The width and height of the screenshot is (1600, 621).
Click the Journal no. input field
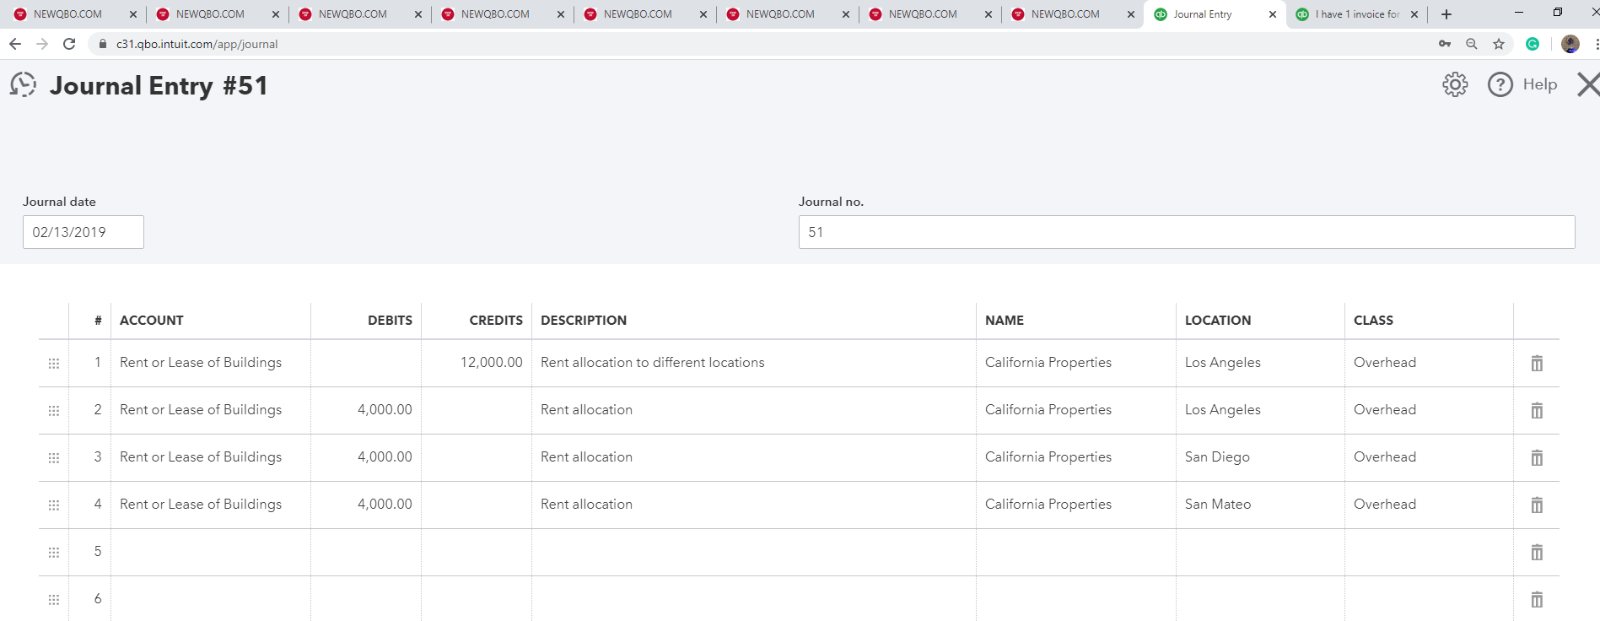tap(1186, 232)
